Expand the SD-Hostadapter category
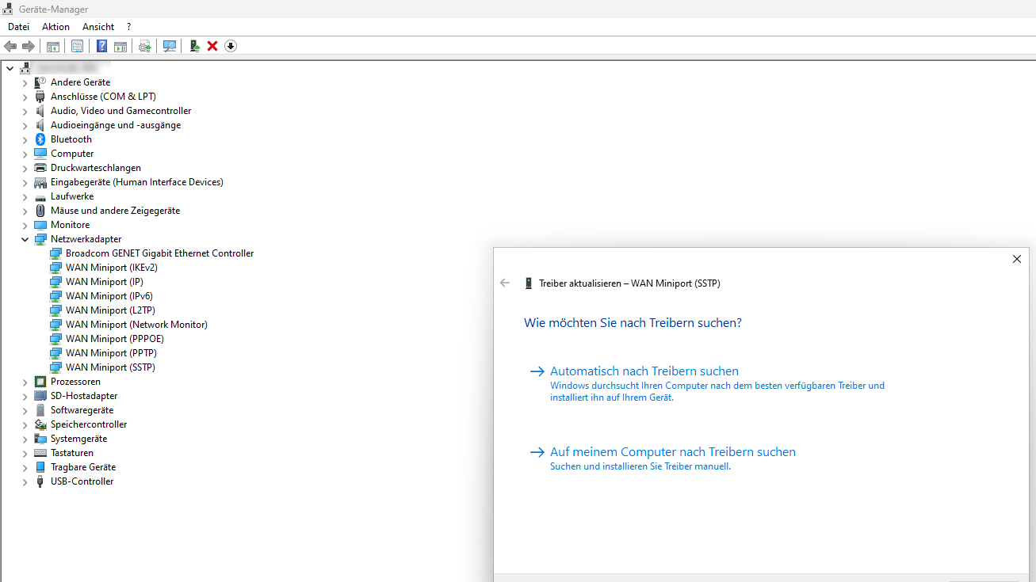 25,396
